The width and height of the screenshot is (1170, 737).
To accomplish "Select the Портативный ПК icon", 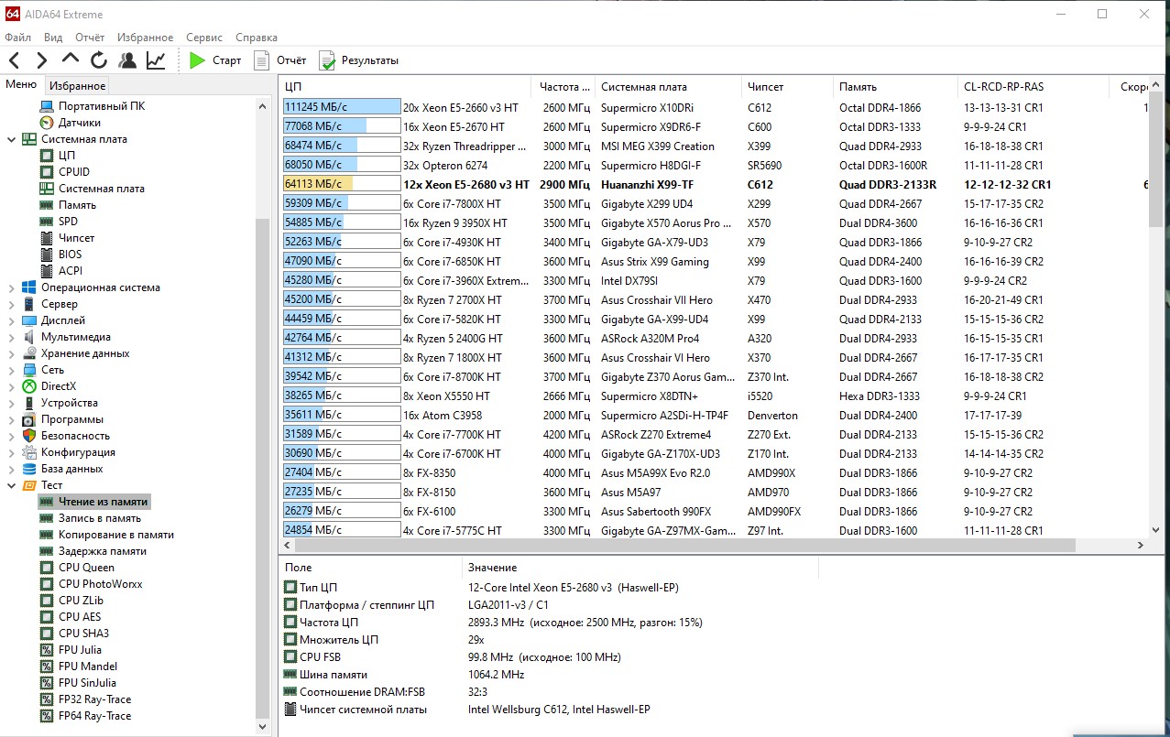I will [x=47, y=106].
